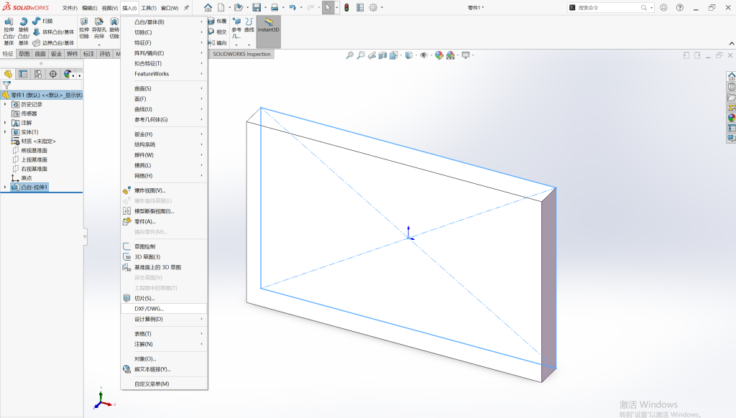The image size is (736, 418).
Task: Select Lofted Boss/Base (放样凸台/基体)
Action: [x=53, y=32]
